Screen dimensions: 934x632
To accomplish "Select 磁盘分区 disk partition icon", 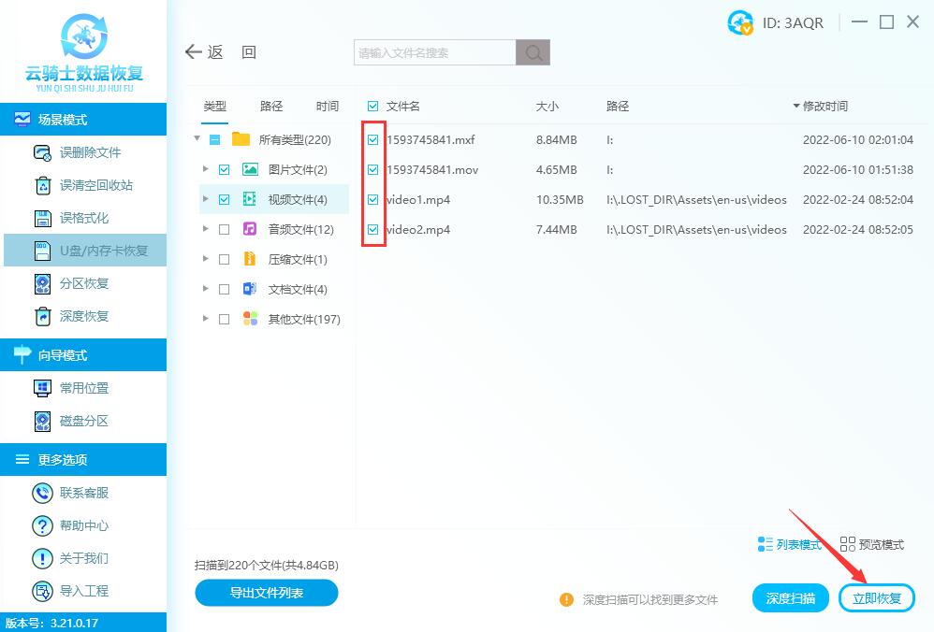I will (43, 422).
